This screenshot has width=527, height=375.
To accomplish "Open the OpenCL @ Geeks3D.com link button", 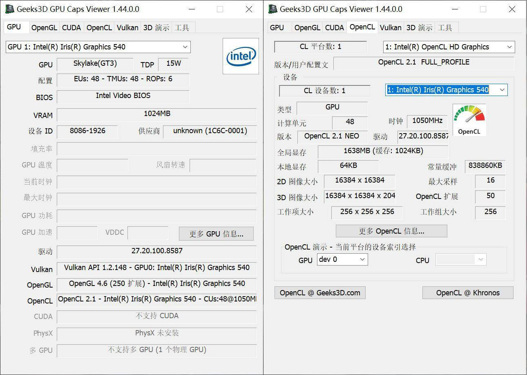I will (320, 292).
